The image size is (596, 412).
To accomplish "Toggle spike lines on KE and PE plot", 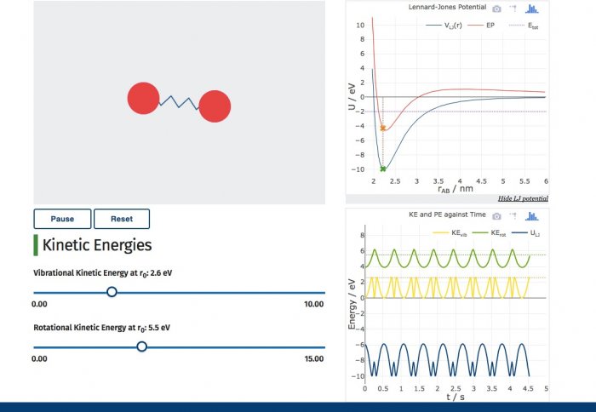I will click(513, 215).
